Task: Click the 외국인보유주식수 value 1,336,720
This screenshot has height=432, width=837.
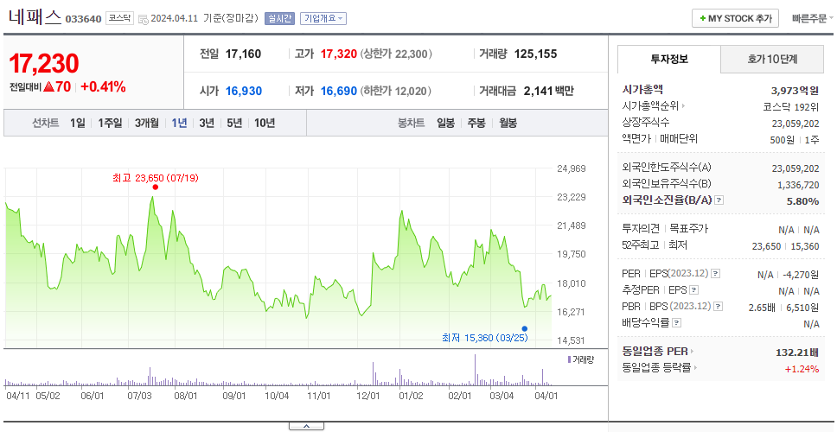Action: [x=798, y=185]
